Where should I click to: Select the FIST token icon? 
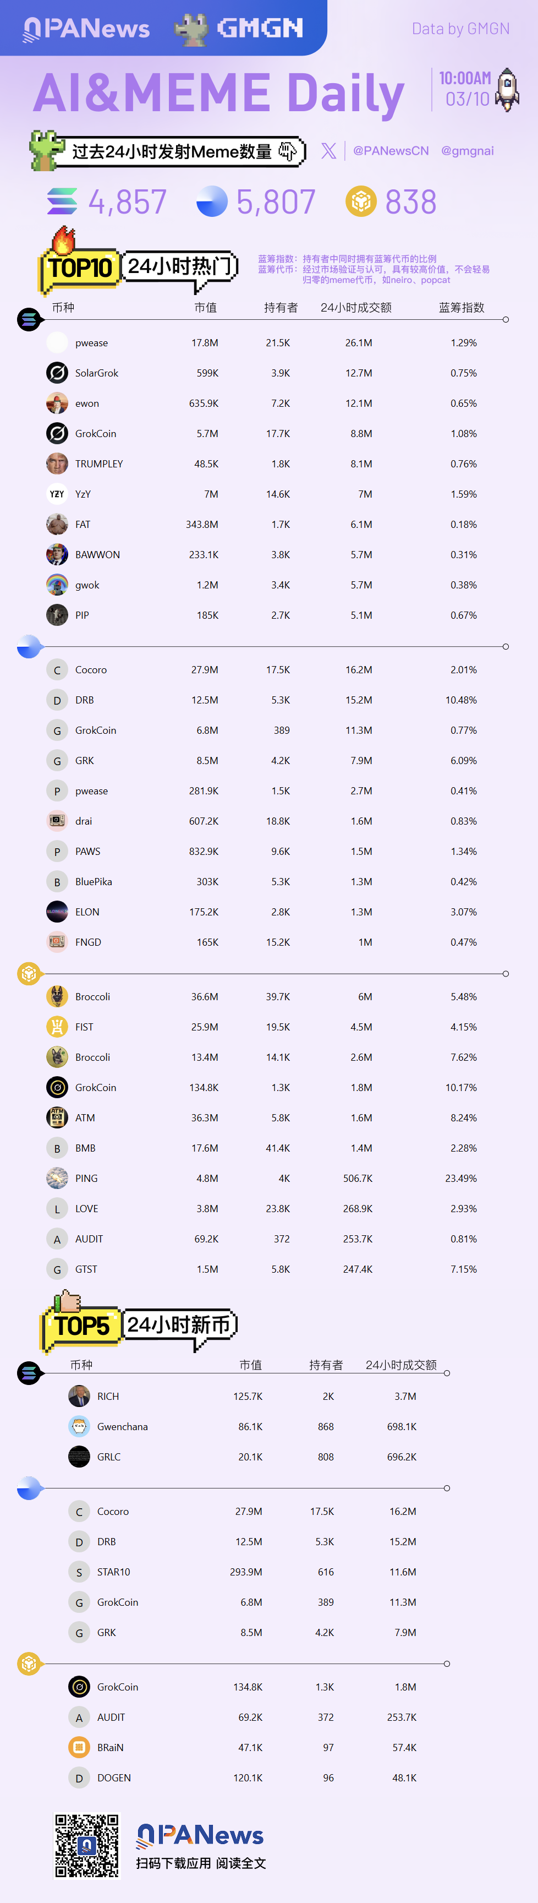(57, 1027)
